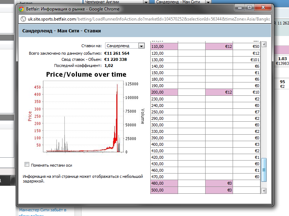Select the 200,00 price cell
289x216 pixels.
point(164,92)
